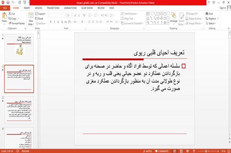Image resolution: width=231 pixels, height=153 pixels.
Task: Click the zoom in plus button
Action: pos(218,151)
